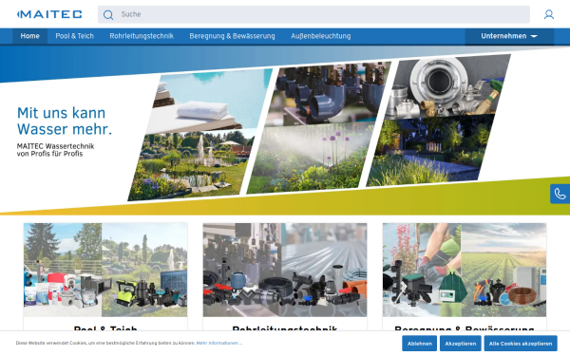Click the pipe fittings banner photo
The width and height of the screenshot is (570, 356).
coord(327,94)
